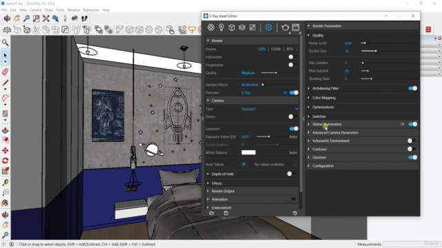Click Auto next to White Balance

293,152
